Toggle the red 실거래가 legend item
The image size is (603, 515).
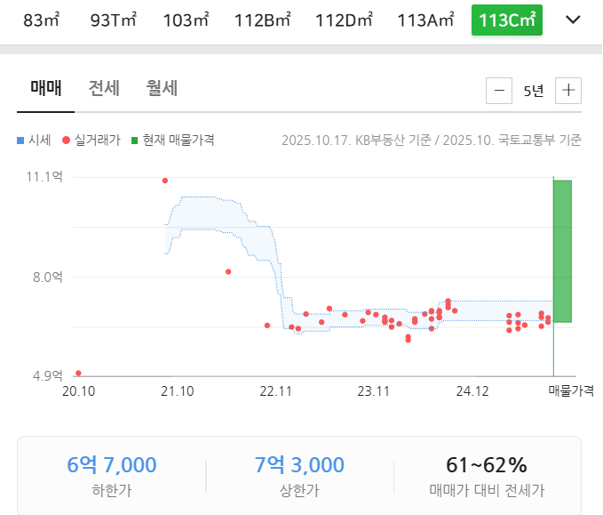pyautogui.click(x=91, y=140)
